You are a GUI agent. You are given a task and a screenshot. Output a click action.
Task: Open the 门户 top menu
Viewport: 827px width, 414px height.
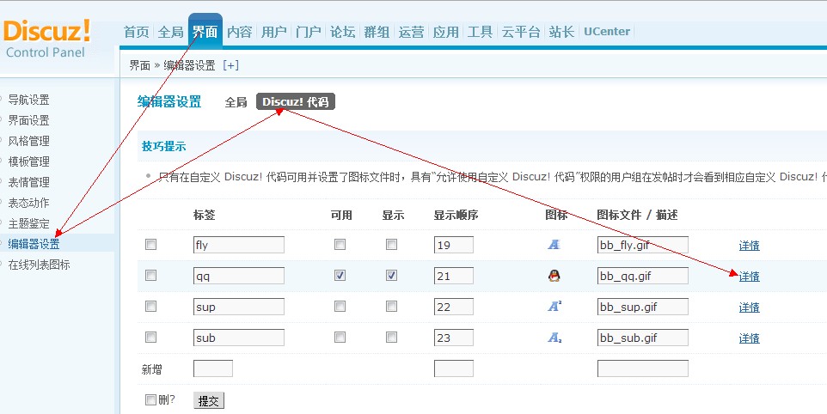tap(309, 32)
